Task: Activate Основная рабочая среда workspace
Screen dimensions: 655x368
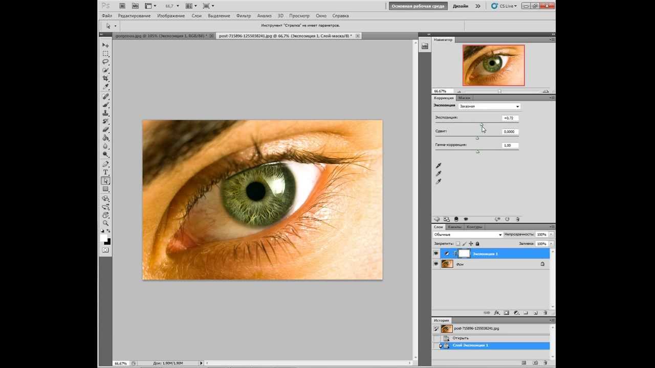Action: pyautogui.click(x=418, y=6)
